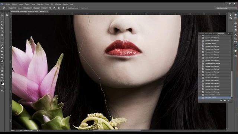Open pen options gear dropdown
This screenshot has height=134, width=238.
tap(63, 8)
